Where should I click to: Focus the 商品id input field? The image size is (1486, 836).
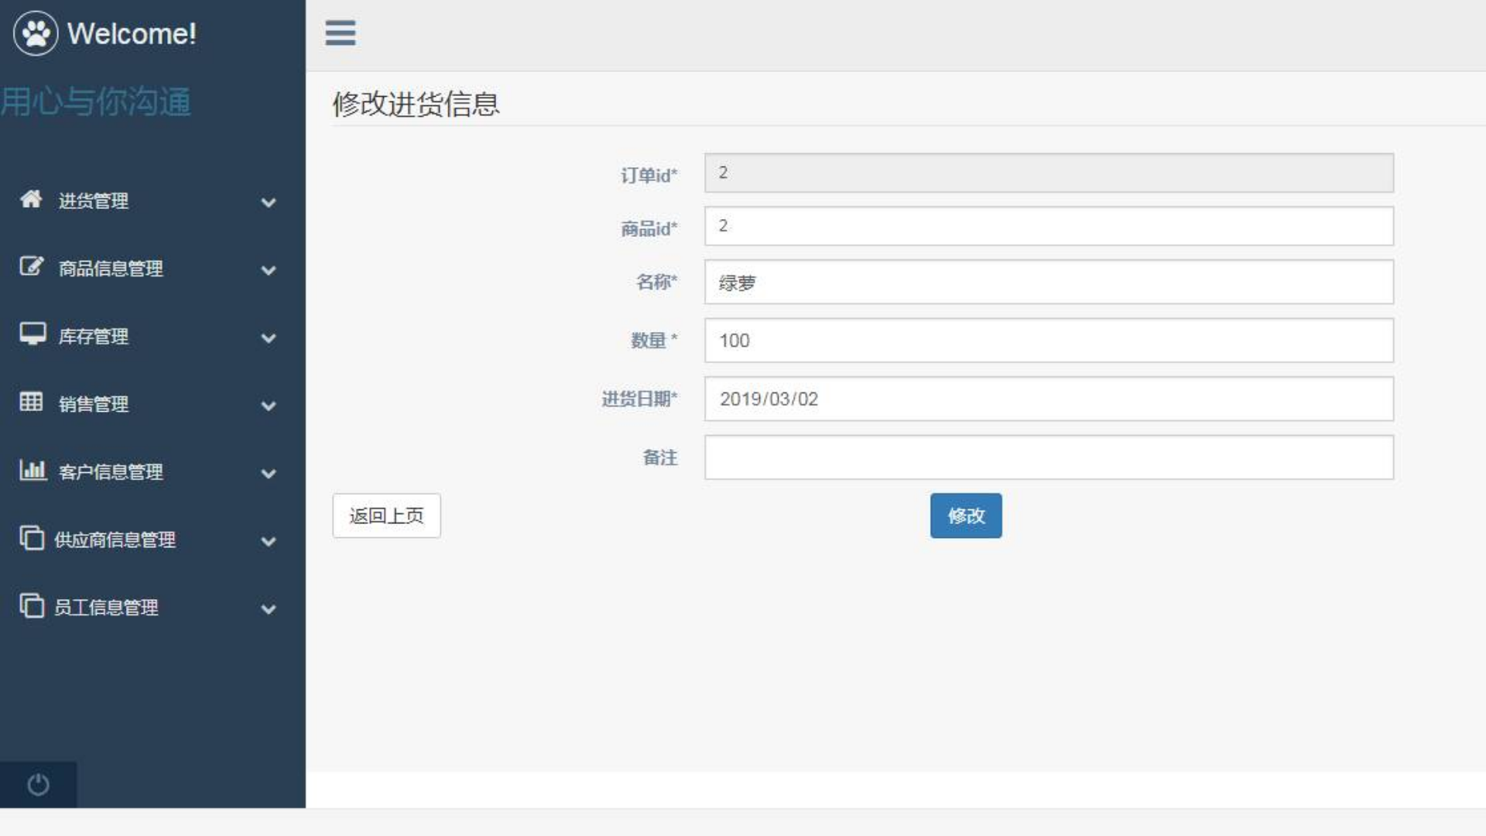(1049, 226)
